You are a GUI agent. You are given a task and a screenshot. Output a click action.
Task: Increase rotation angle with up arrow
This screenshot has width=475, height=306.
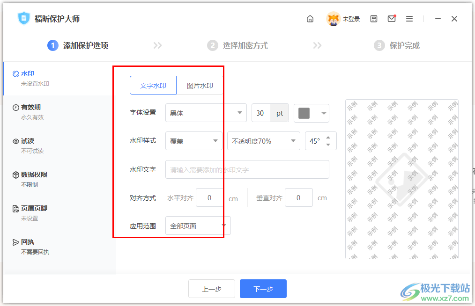328,138
